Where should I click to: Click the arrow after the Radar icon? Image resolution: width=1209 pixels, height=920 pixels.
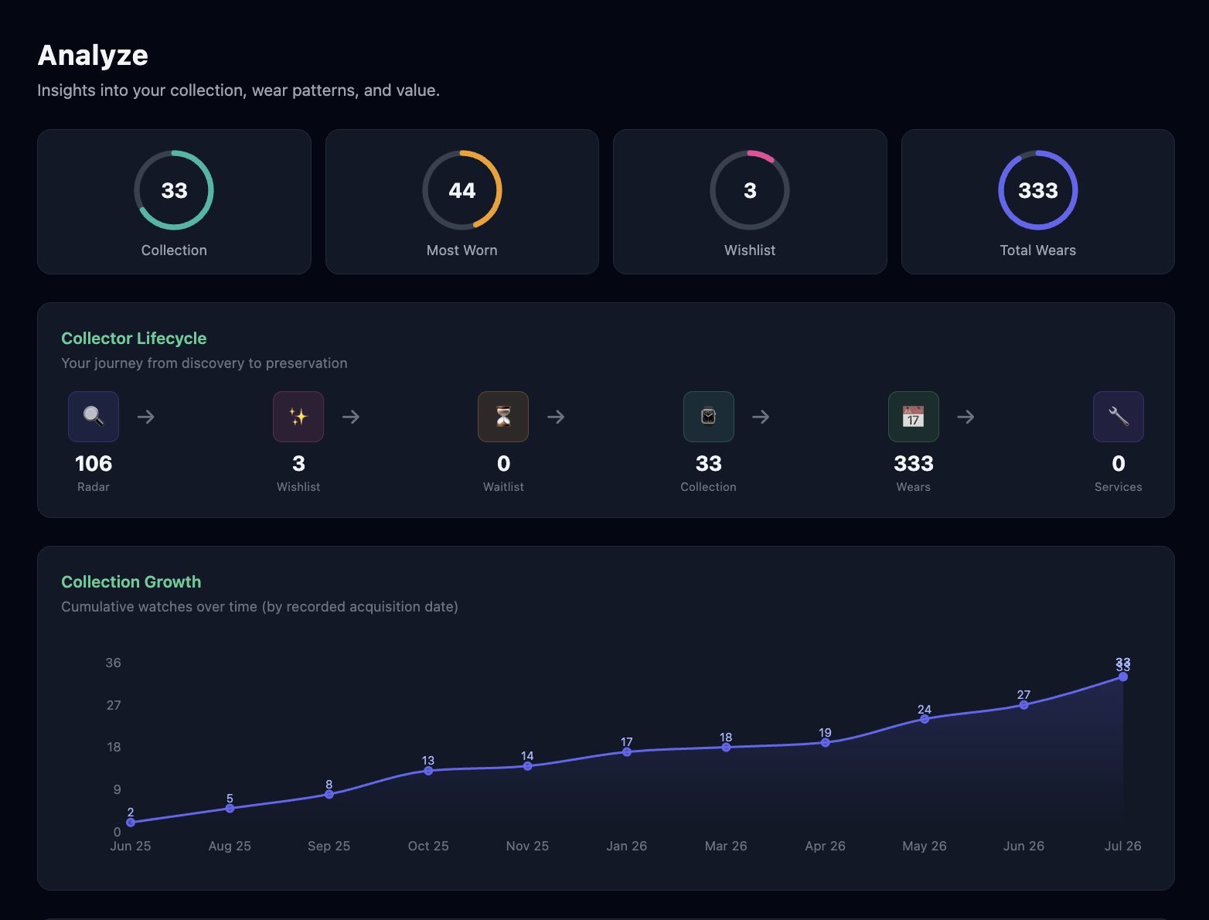(x=146, y=417)
